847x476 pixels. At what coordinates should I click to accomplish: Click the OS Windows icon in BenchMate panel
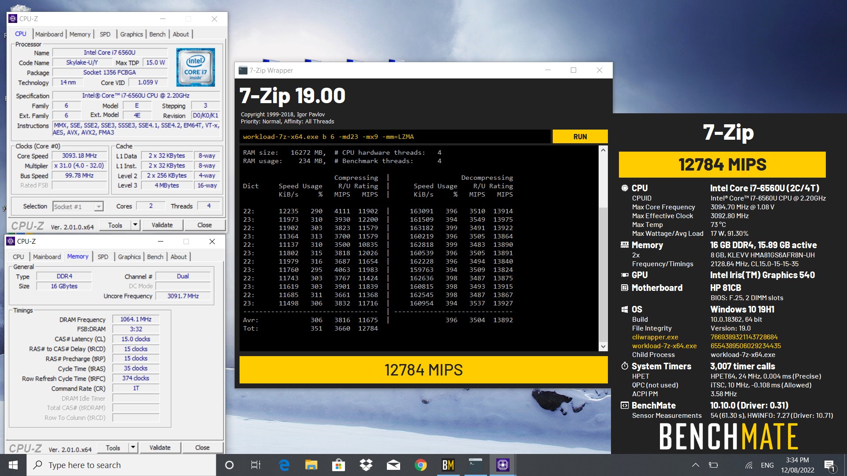click(x=625, y=309)
